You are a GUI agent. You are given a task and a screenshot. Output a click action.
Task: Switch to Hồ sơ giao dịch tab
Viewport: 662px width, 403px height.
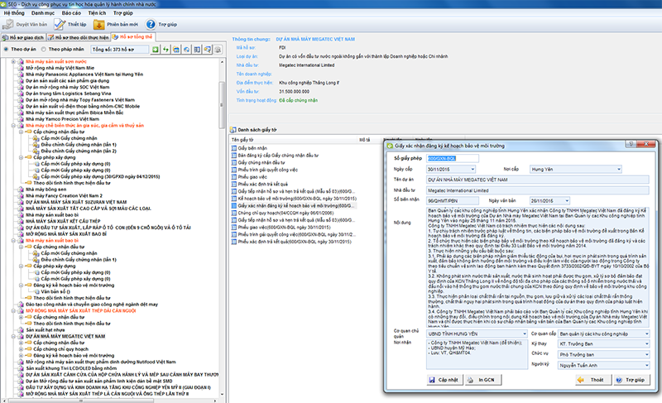[x=23, y=37]
